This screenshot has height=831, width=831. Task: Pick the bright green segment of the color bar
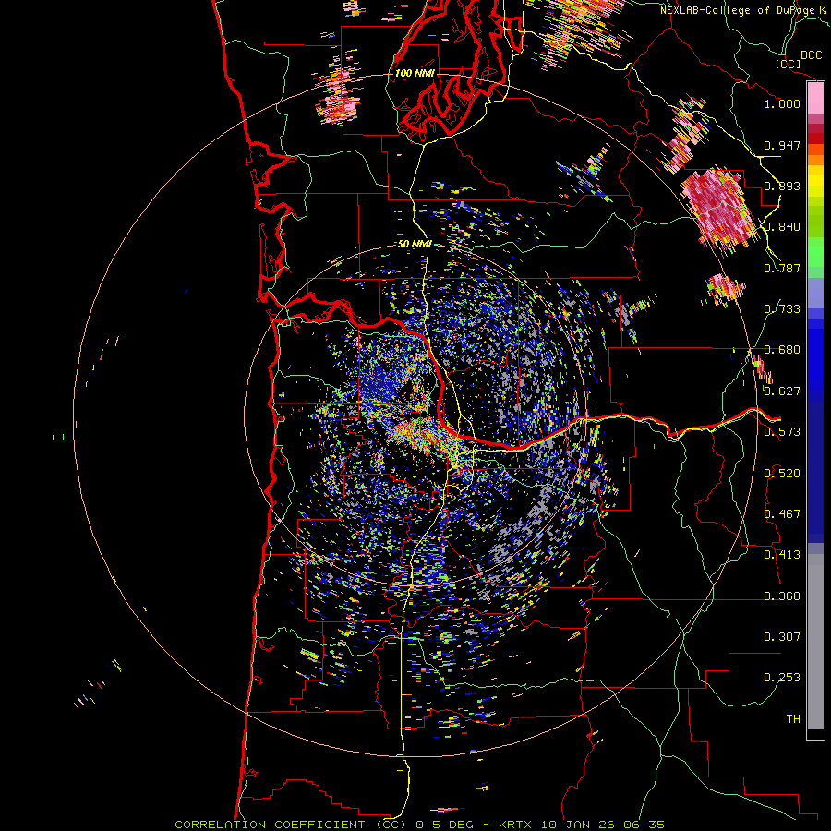point(815,252)
